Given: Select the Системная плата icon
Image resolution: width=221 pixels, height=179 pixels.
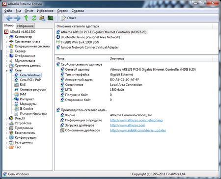Looking at the screenshot, I should tap(11, 41).
